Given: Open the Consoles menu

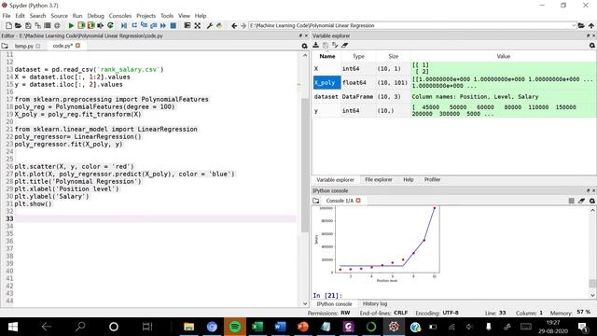Looking at the screenshot, I should 120,16.
